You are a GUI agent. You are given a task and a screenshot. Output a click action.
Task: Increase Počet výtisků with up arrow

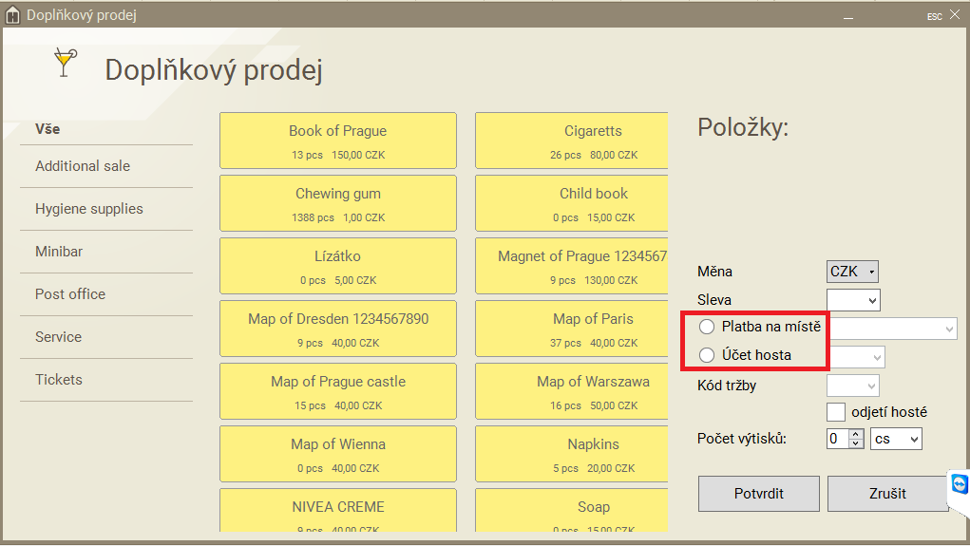point(855,434)
